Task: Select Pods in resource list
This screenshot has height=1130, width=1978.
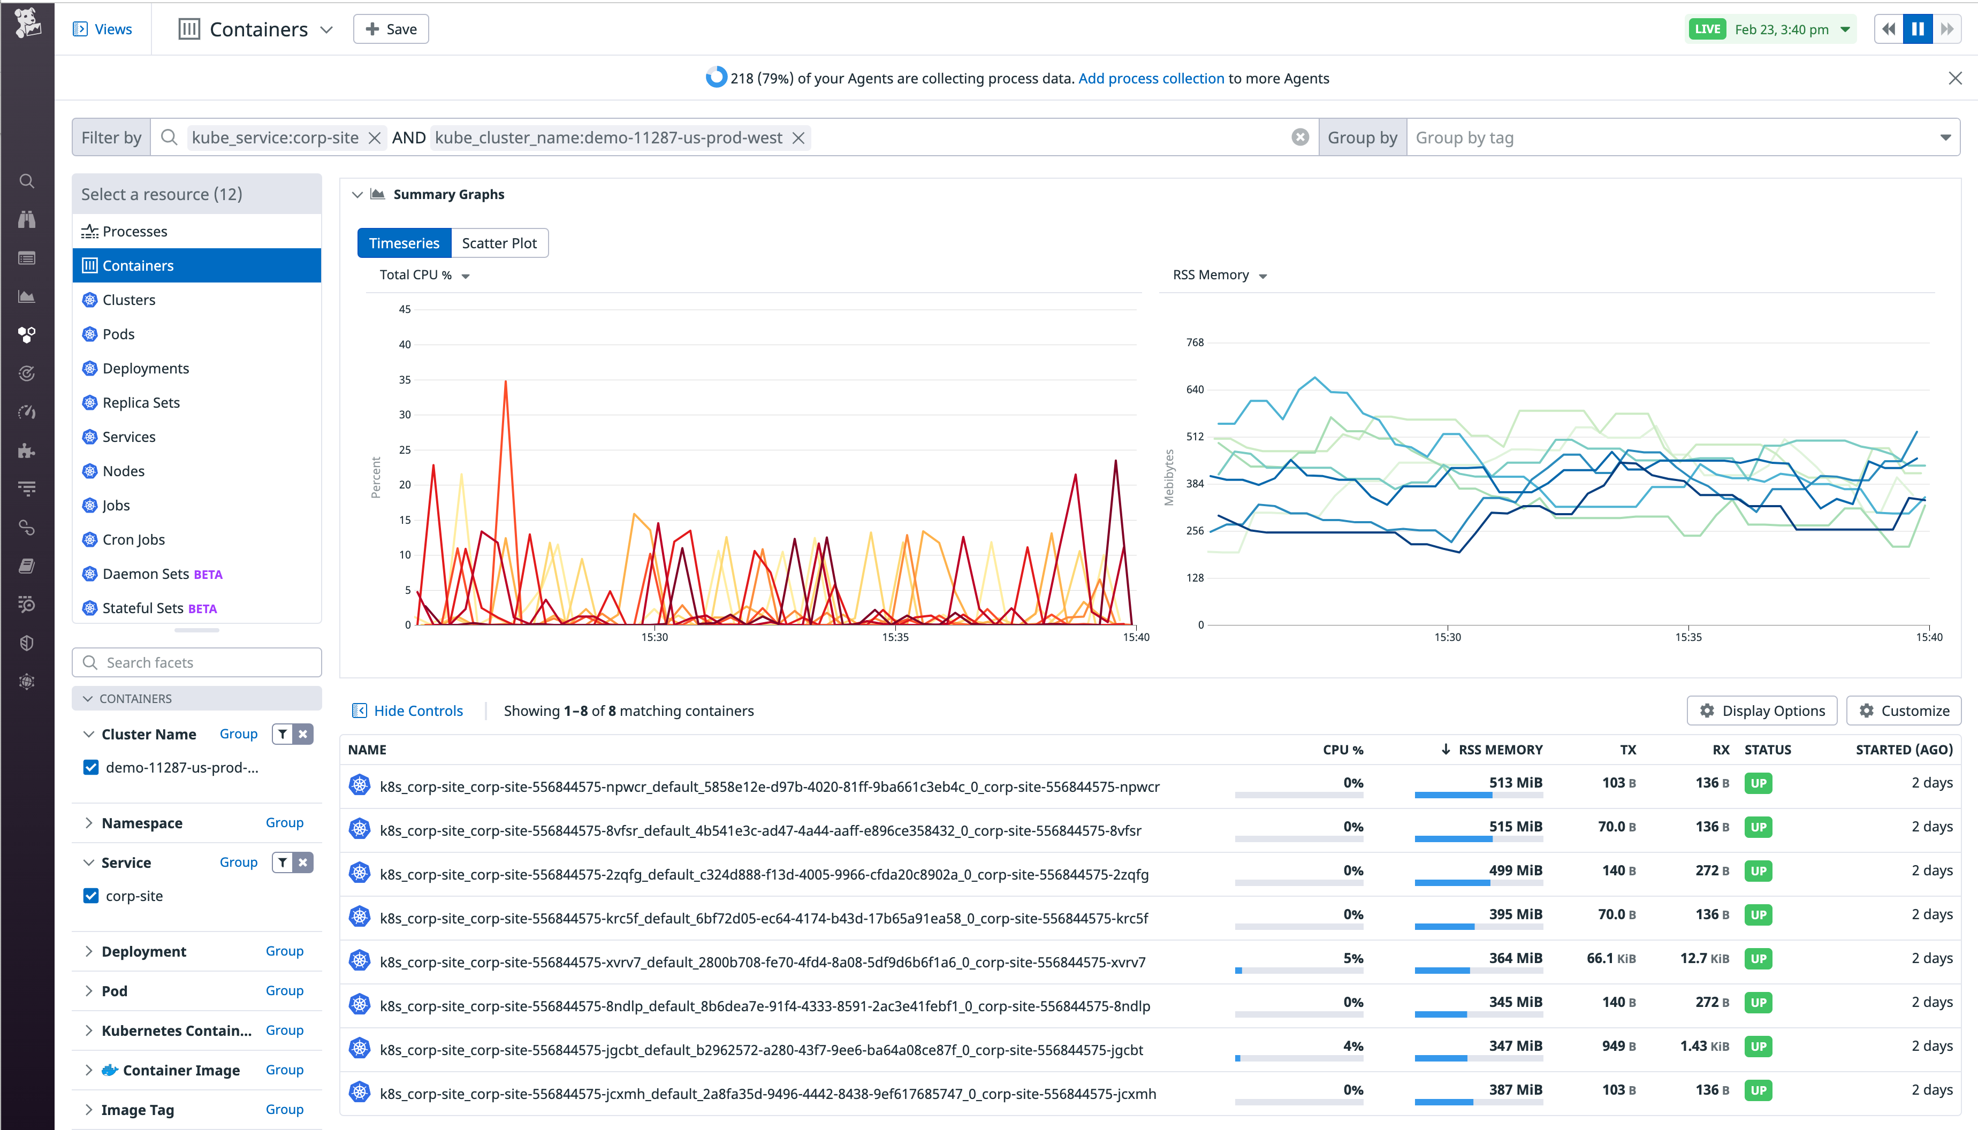Action: point(119,334)
